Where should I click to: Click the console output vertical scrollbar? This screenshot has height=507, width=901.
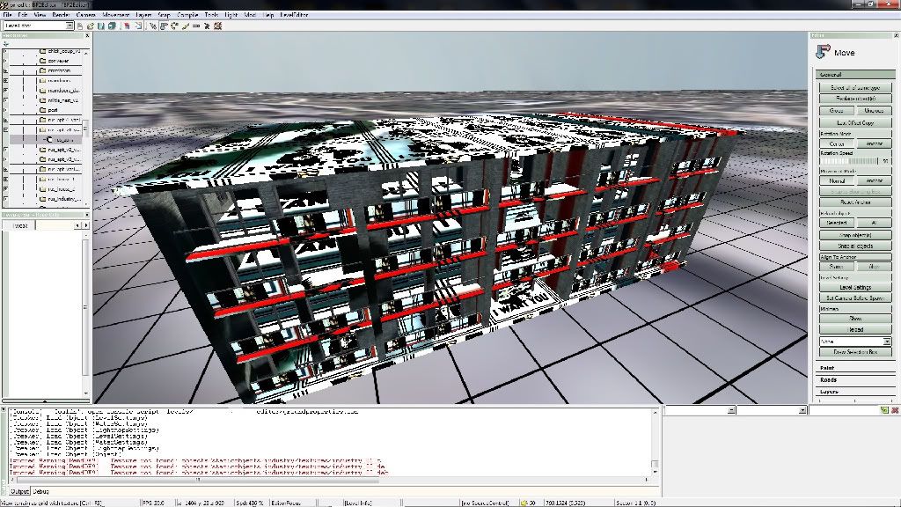click(x=654, y=440)
